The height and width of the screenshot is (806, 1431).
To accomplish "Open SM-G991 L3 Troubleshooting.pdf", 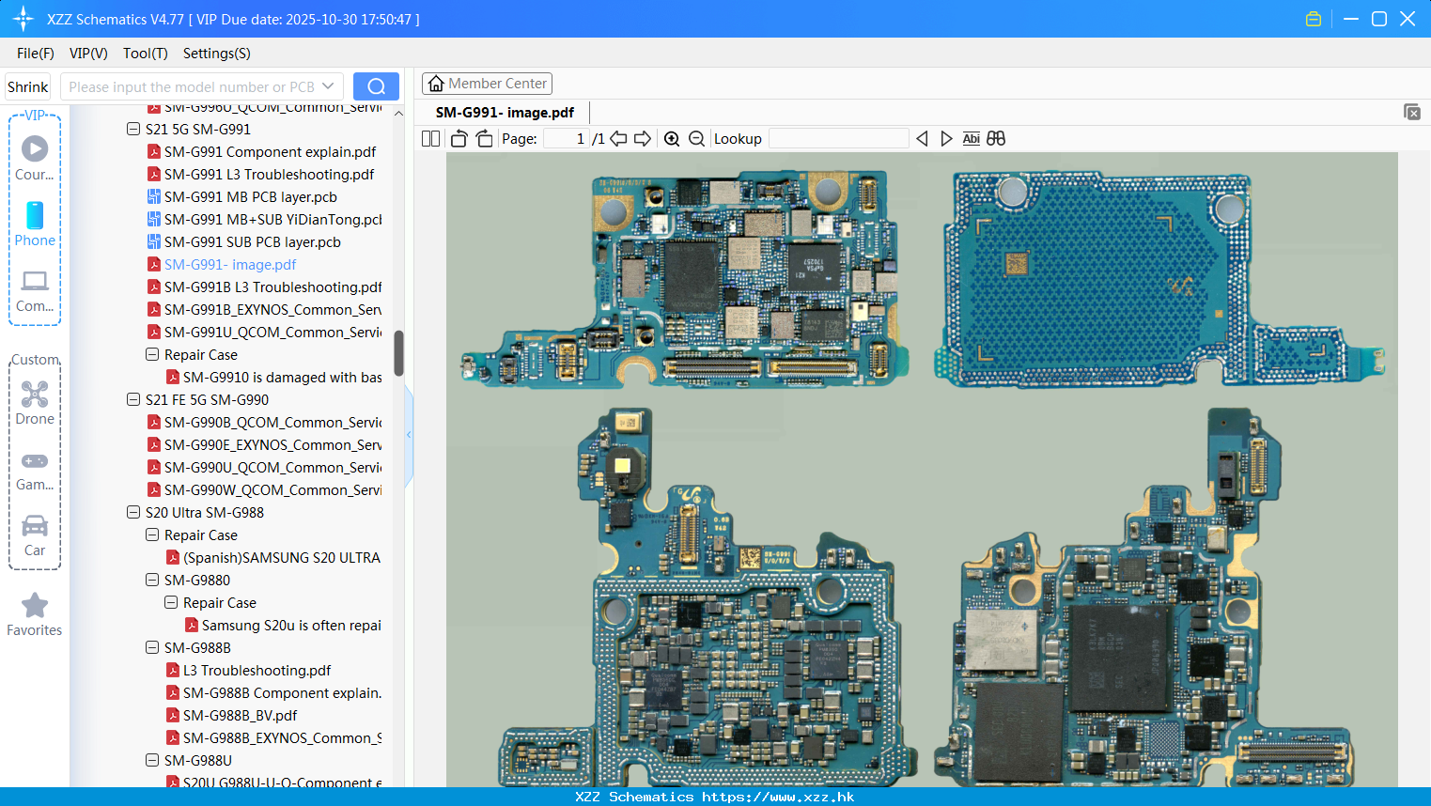I will pos(260,175).
